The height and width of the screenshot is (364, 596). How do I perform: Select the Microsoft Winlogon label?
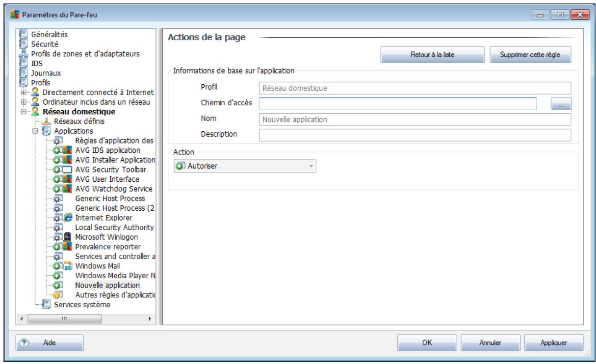pos(107,237)
